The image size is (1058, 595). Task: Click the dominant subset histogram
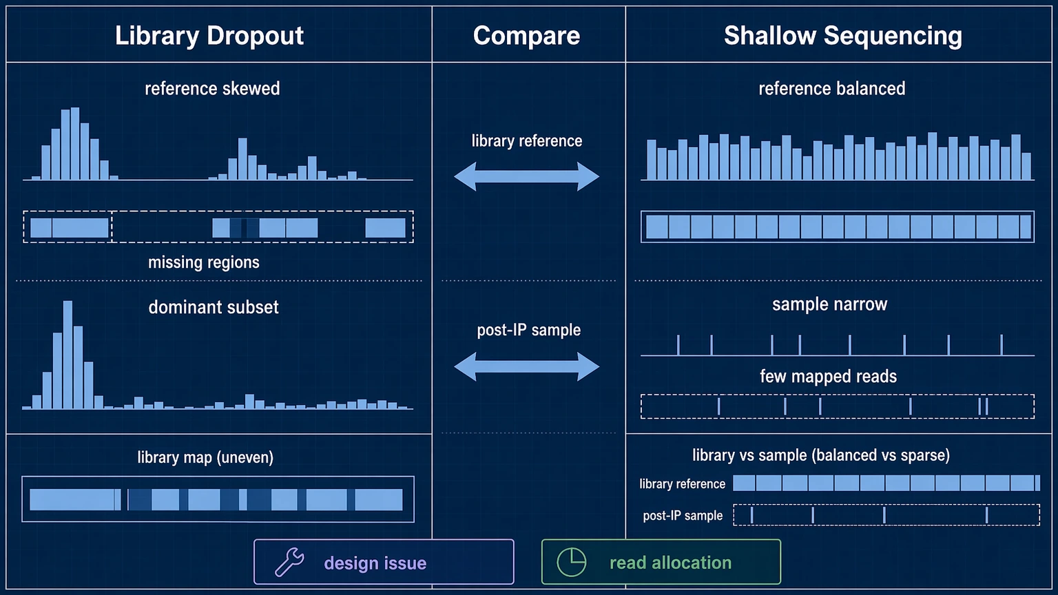[x=218, y=355]
